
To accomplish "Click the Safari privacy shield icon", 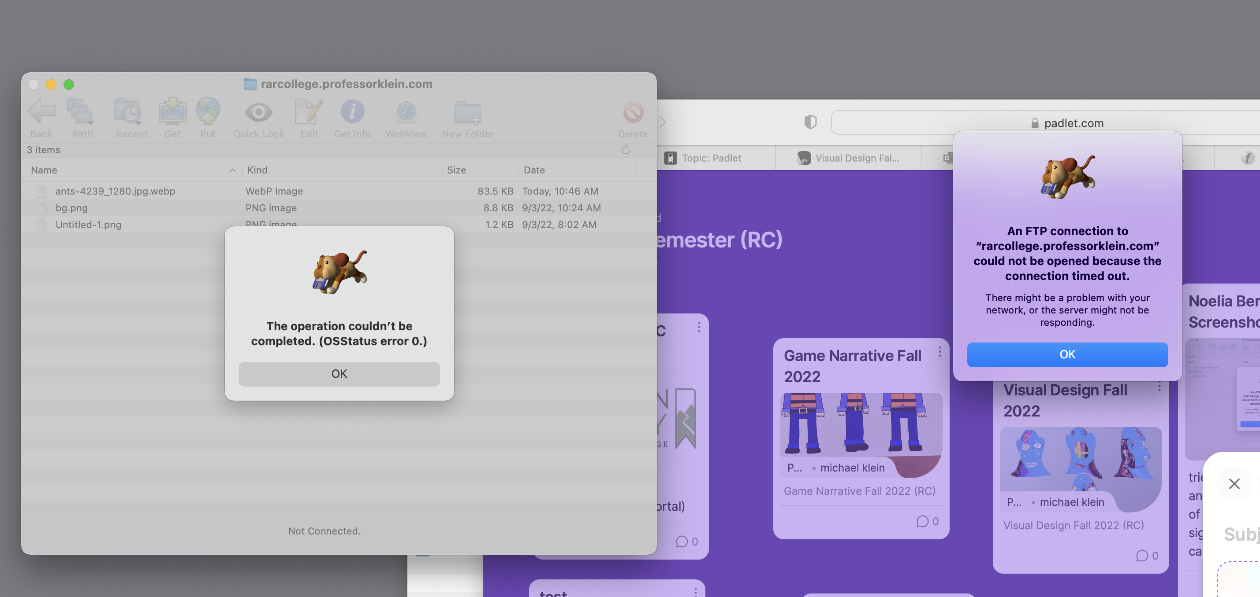I will click(x=810, y=122).
